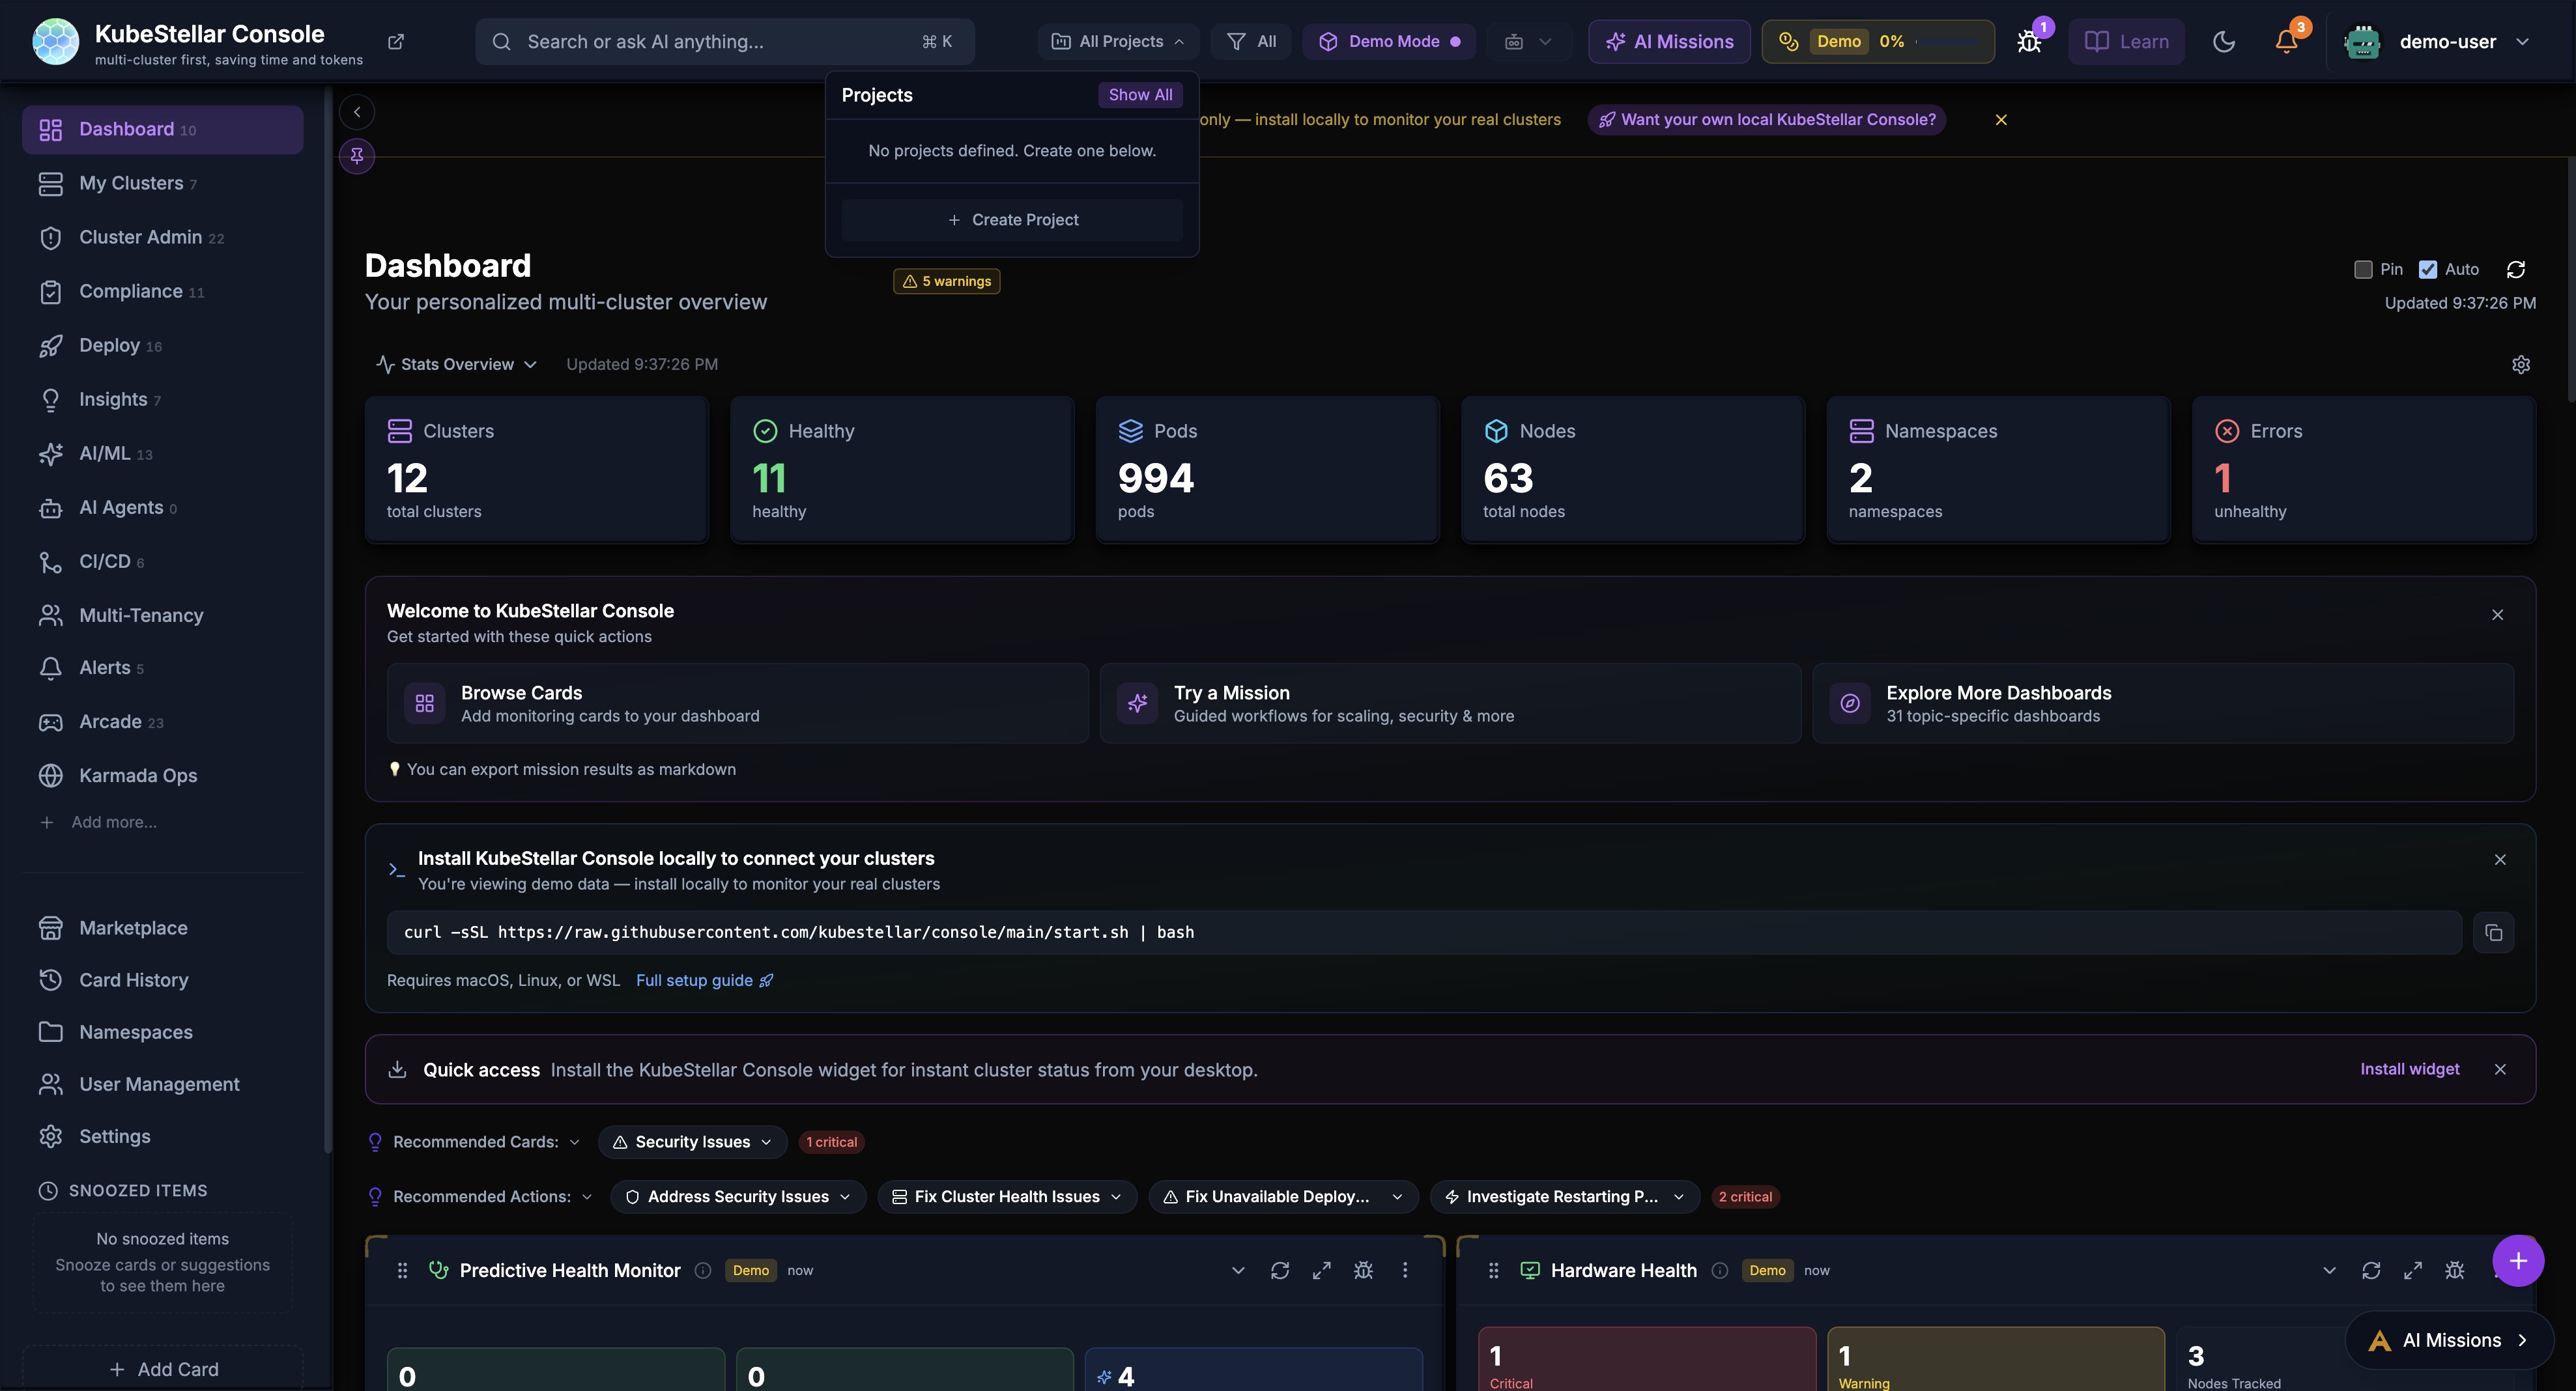The width and height of the screenshot is (2576, 1391).
Task: Copy the curl install command
Action: 2494,931
